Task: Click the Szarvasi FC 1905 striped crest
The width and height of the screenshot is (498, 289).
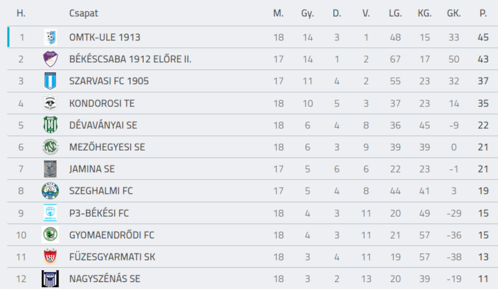Action: pos(50,81)
